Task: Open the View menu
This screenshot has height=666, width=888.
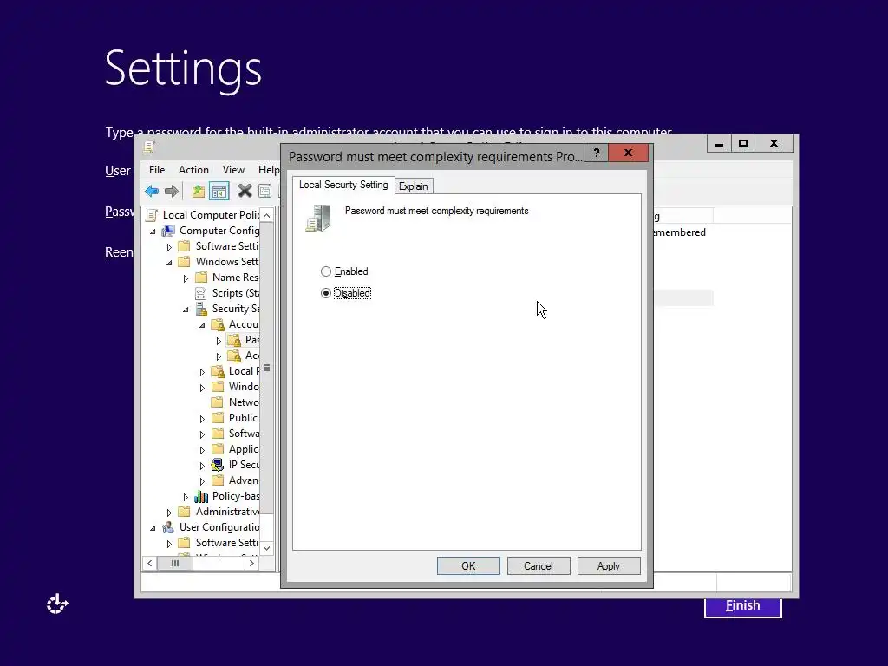Action: pyautogui.click(x=233, y=170)
